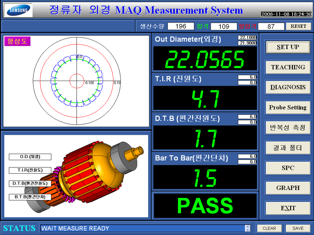
Task: Click EXIT to quit the program
Action: 288,208
